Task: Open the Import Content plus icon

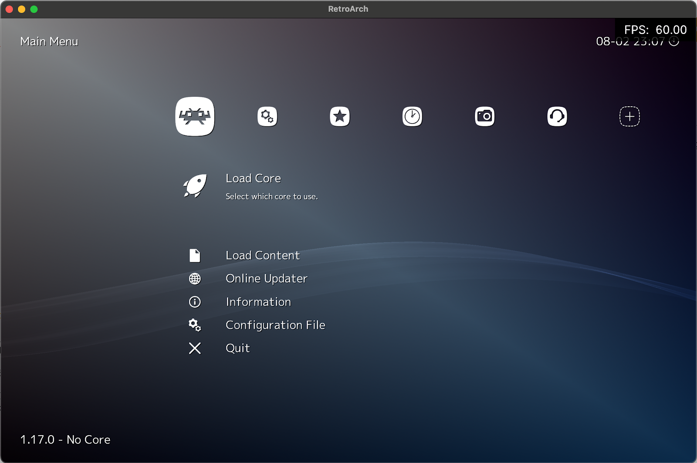Action: [629, 116]
